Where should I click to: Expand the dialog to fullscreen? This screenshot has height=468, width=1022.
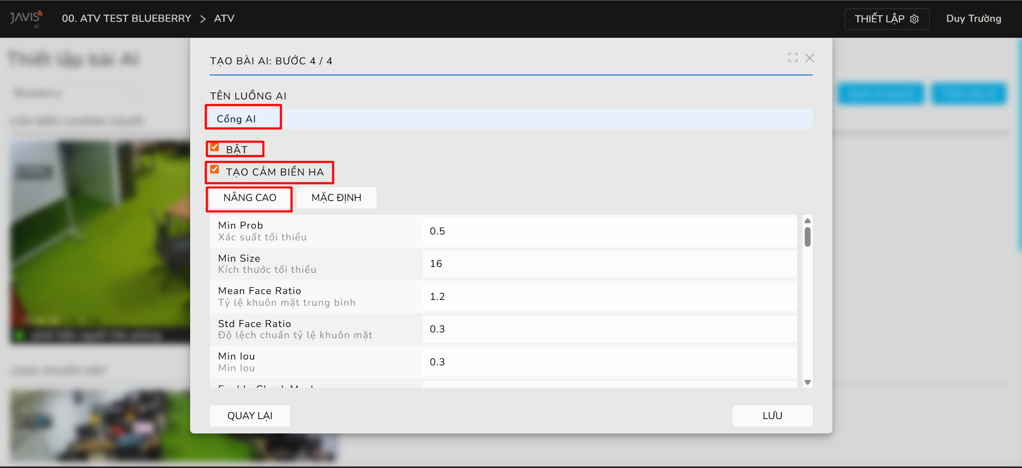click(x=792, y=57)
